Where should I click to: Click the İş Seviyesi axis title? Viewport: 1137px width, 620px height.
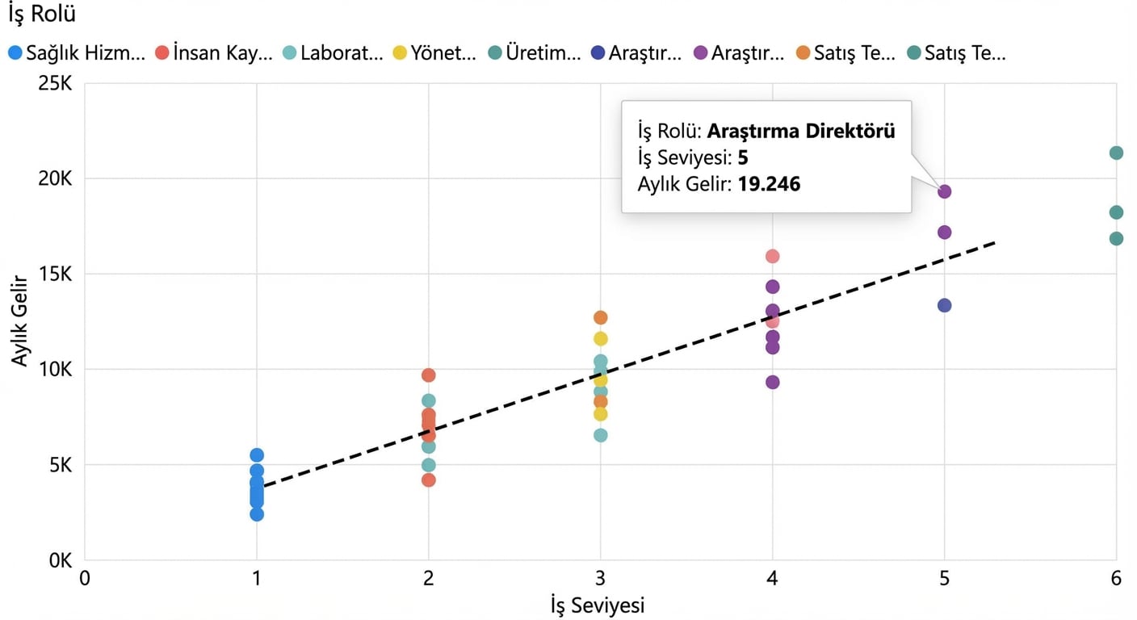pos(598,605)
